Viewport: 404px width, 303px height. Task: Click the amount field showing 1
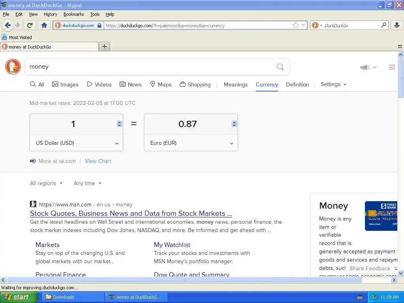tap(73, 124)
